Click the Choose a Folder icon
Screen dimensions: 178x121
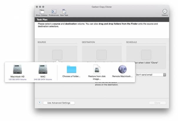click(x=71, y=69)
